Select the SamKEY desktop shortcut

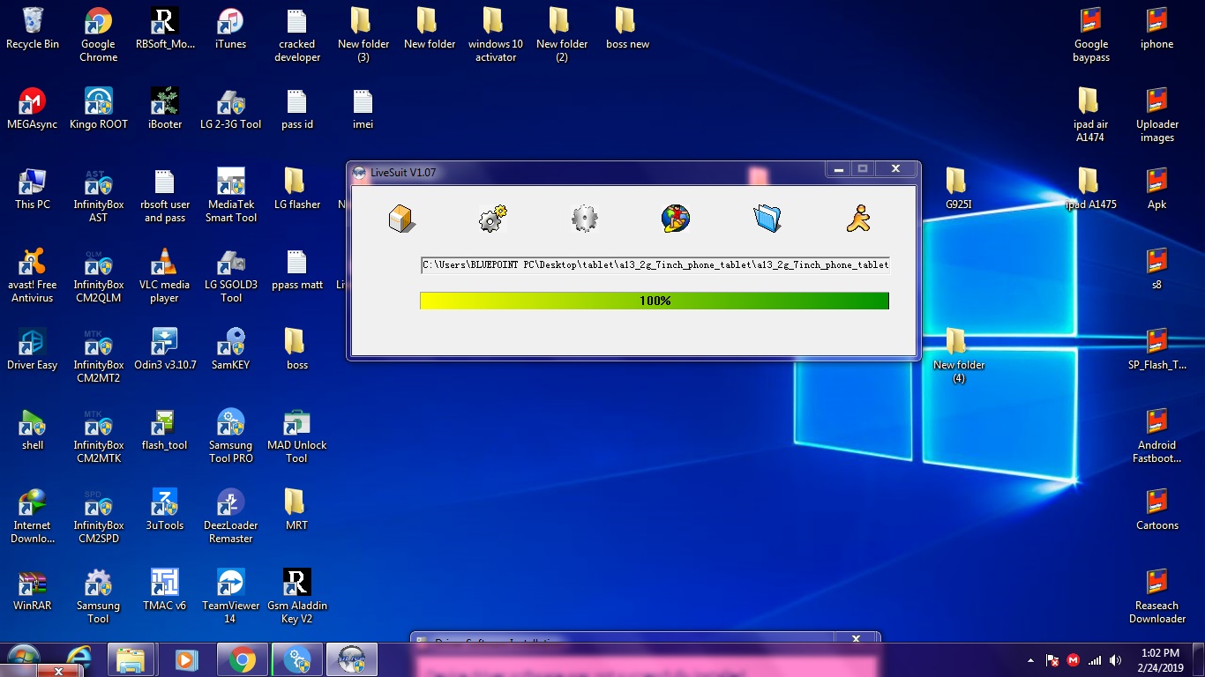coord(230,350)
